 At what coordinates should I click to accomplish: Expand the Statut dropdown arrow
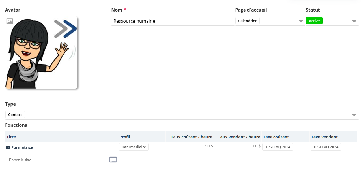coord(354,21)
